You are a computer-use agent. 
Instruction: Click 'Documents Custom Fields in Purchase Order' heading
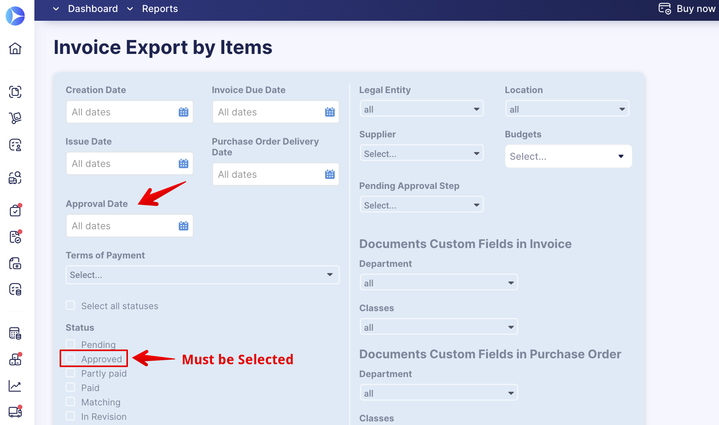click(x=490, y=354)
